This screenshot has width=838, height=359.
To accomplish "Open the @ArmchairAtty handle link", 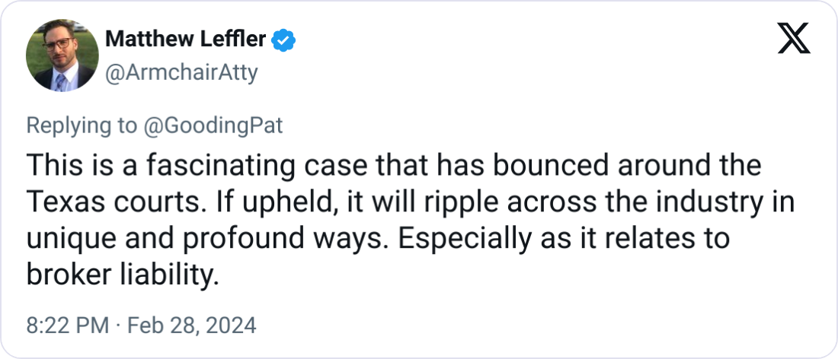I will (x=180, y=73).
